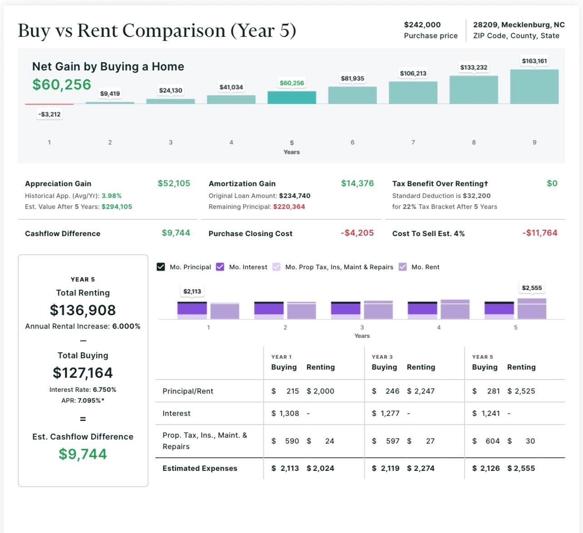This screenshot has width=583, height=533.
Task: Click the Appreciation Gain value $52,105
Action: [x=174, y=183]
